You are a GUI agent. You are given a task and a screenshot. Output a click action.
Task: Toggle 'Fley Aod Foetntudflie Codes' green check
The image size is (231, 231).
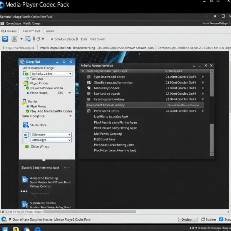[27, 111]
